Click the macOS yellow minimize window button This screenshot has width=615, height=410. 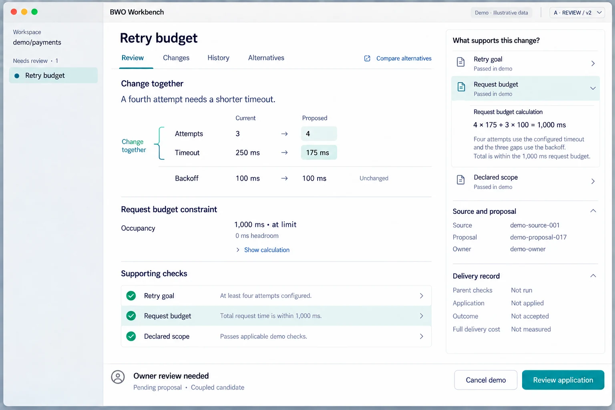[x=24, y=12]
